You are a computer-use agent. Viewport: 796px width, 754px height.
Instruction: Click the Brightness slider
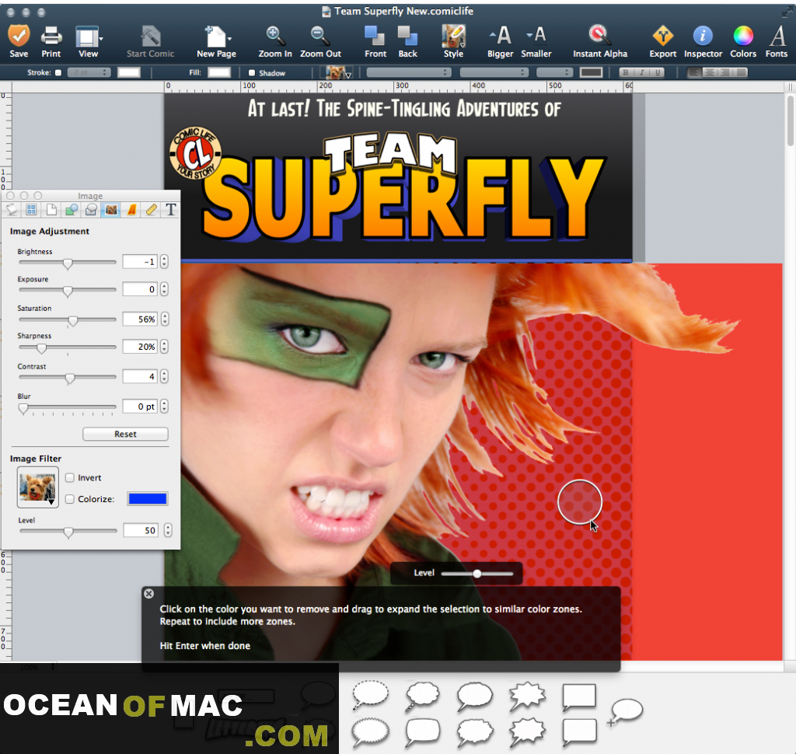click(68, 263)
